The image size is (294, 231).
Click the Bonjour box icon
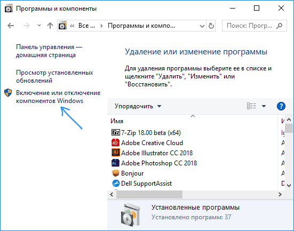tap(115, 173)
